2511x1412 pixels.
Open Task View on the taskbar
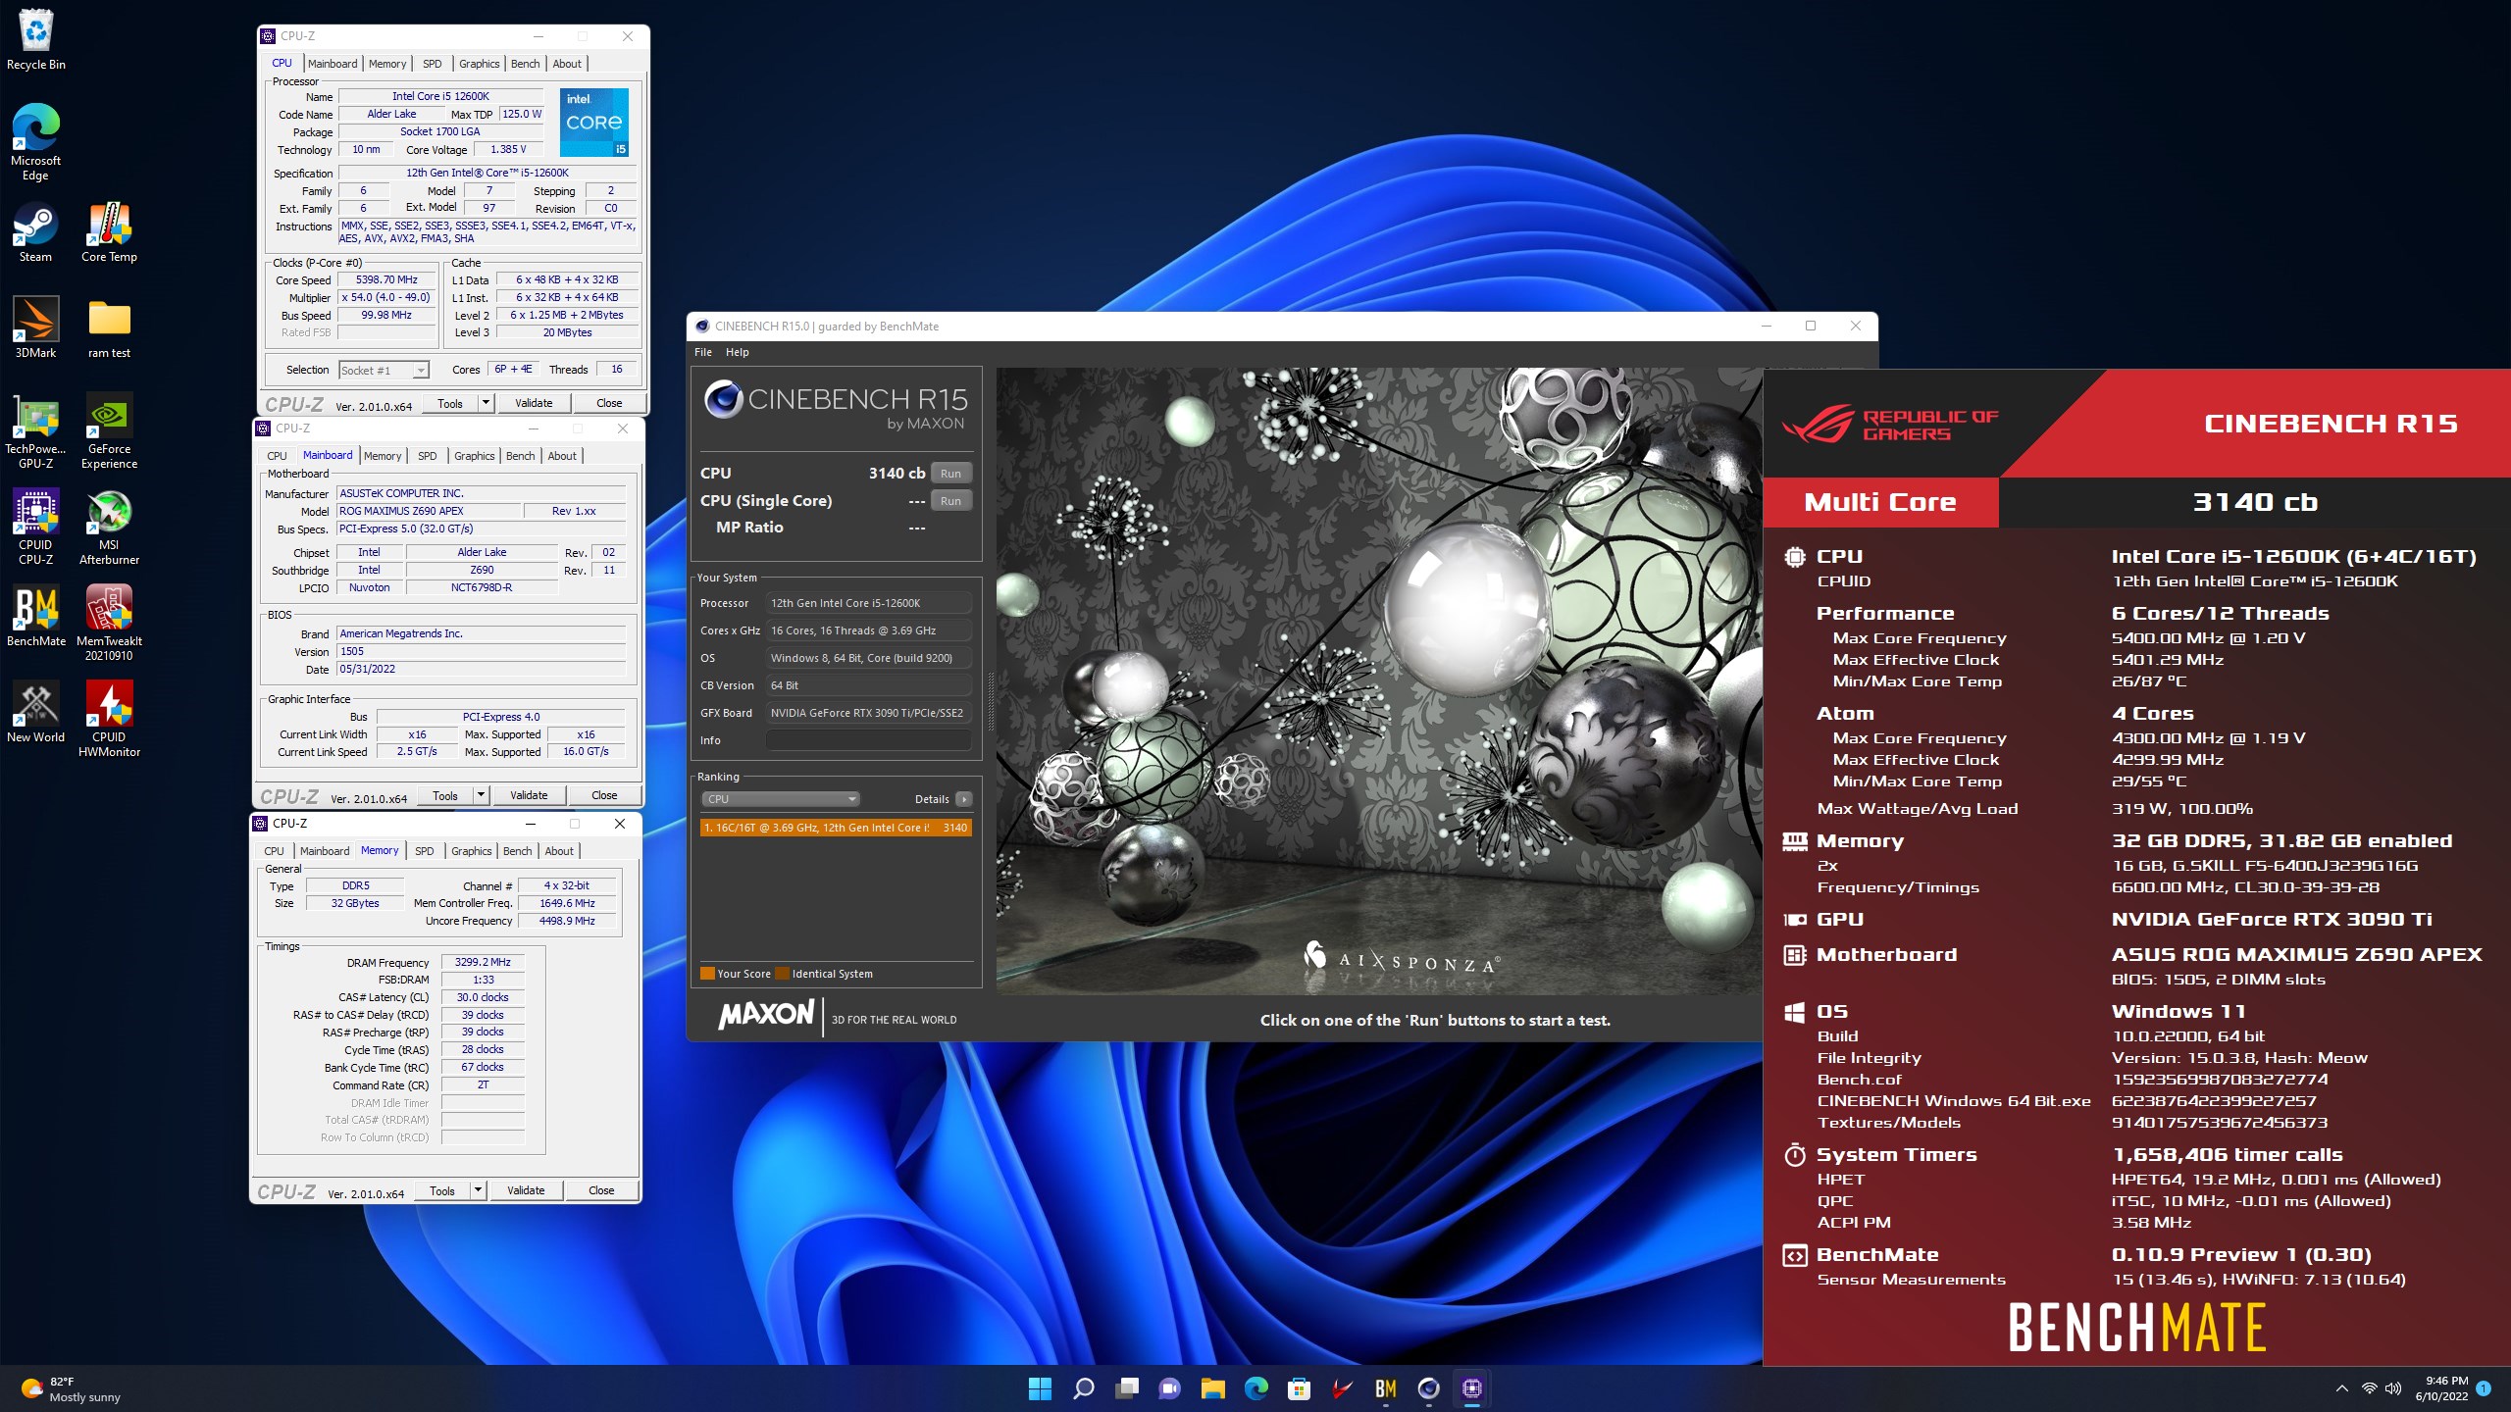1127,1387
